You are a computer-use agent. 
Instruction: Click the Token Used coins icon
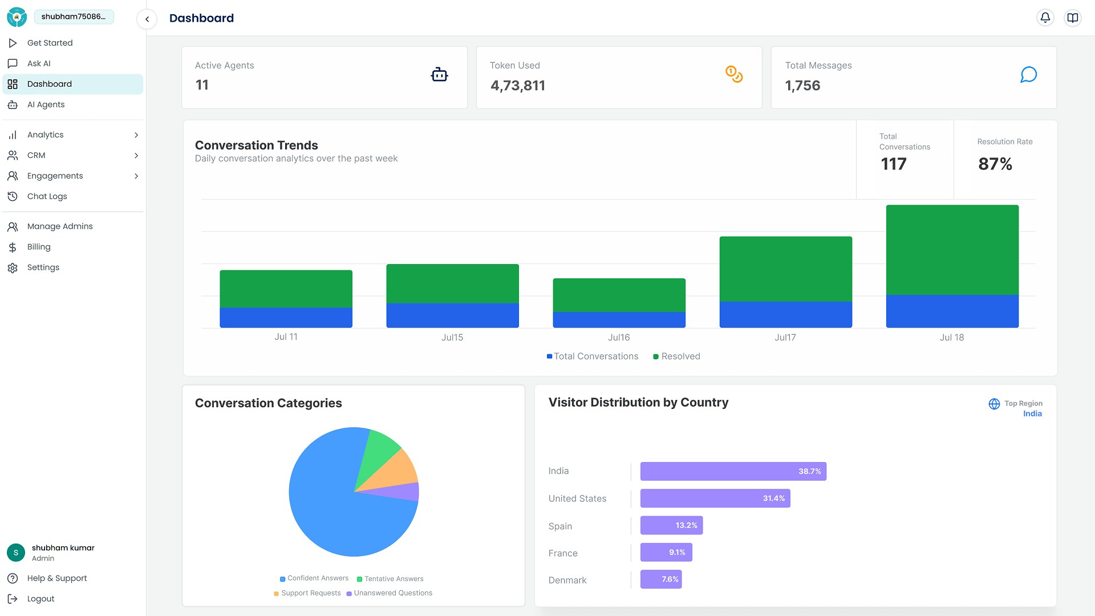[735, 75]
